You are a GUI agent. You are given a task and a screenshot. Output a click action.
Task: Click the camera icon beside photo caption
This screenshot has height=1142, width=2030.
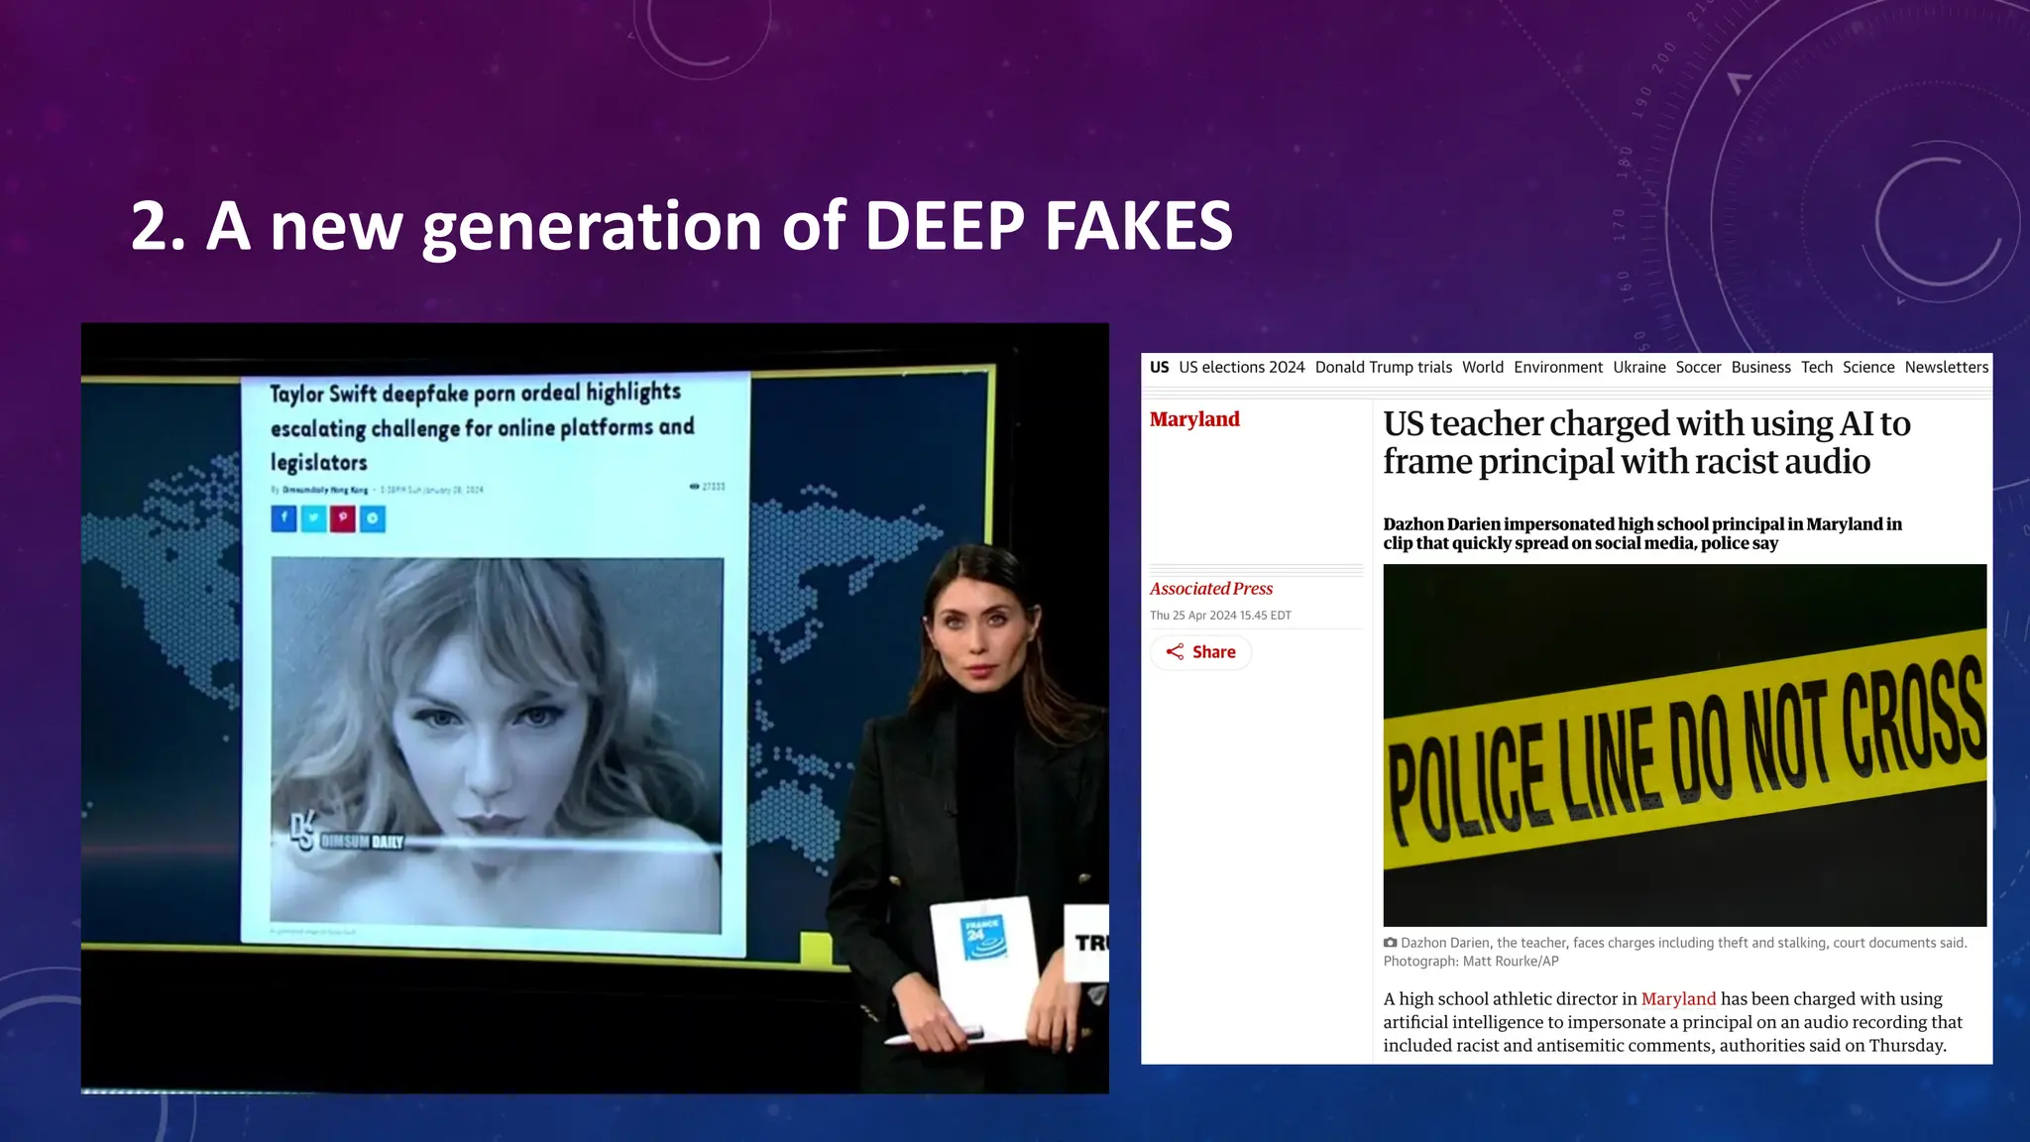pos(1390,943)
